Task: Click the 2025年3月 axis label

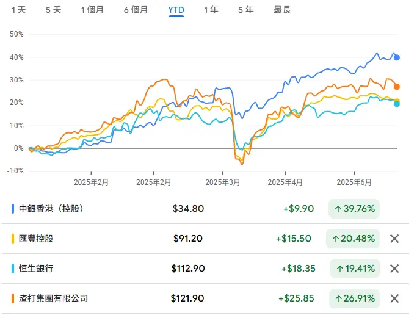Action: pos(223,182)
